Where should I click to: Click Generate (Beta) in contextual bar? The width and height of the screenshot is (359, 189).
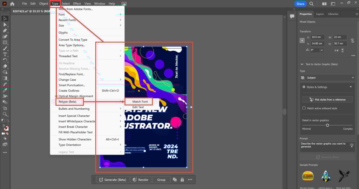pos(113,180)
